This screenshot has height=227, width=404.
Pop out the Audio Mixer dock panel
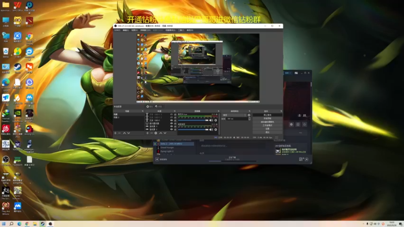pos(219,111)
